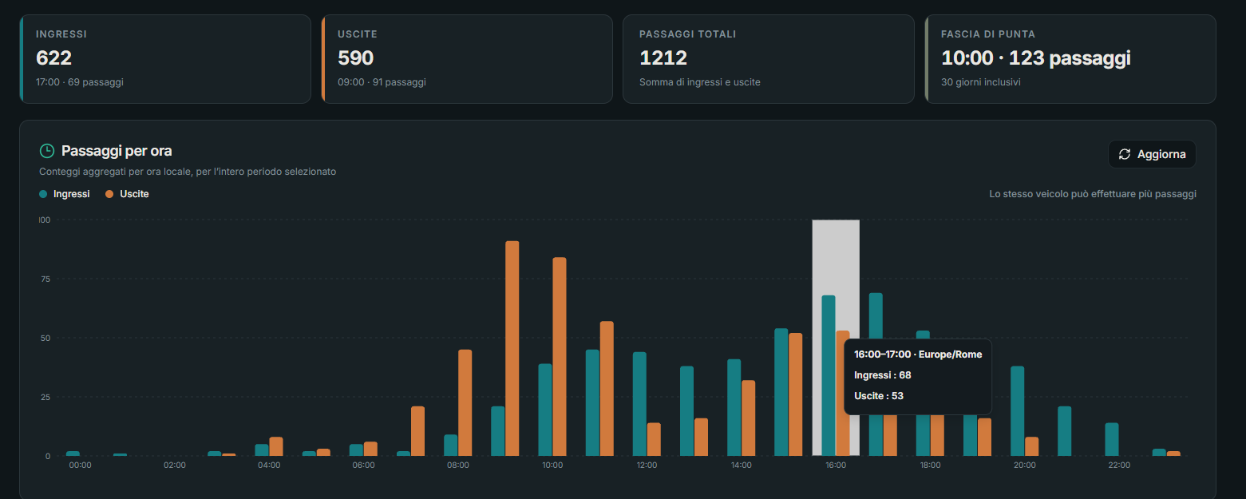Click the teal Ingressi legend dot

(x=43, y=194)
